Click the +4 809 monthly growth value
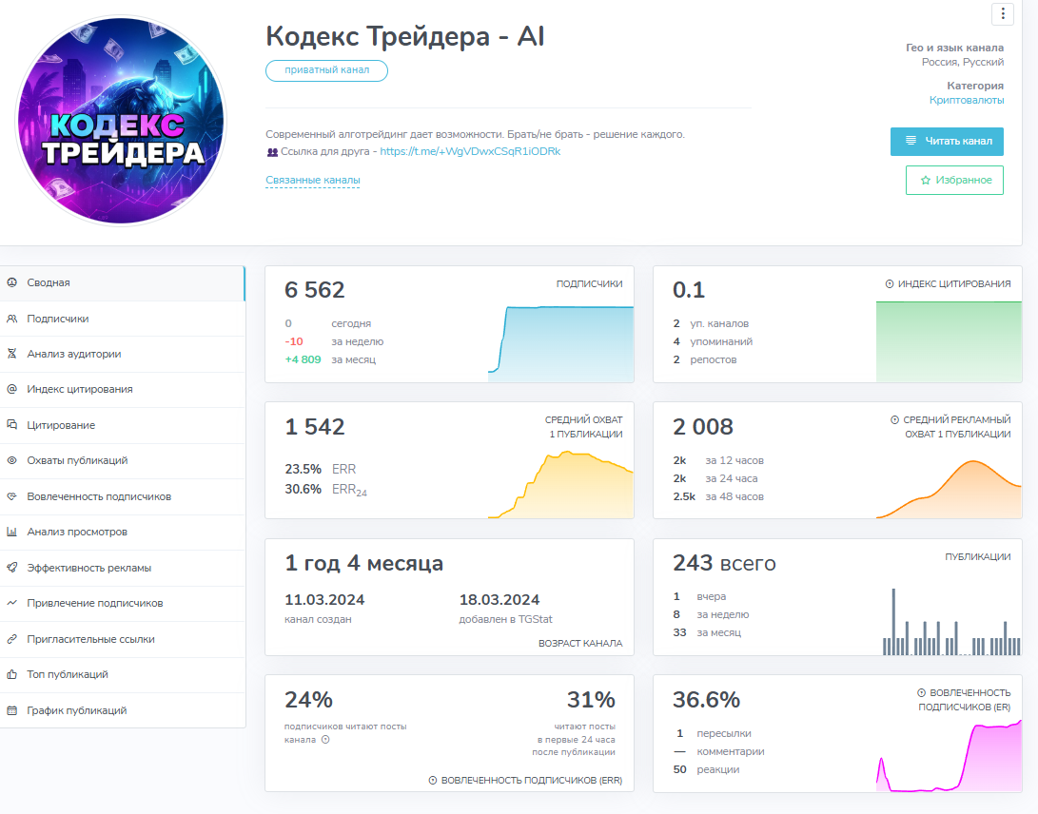 [x=303, y=360]
